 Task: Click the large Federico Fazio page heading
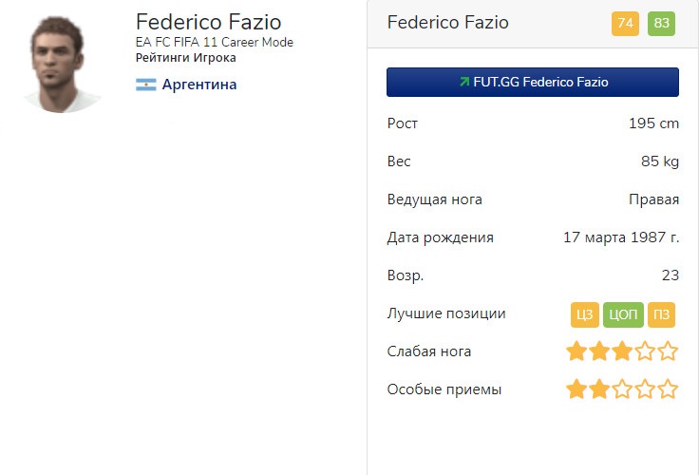point(208,21)
